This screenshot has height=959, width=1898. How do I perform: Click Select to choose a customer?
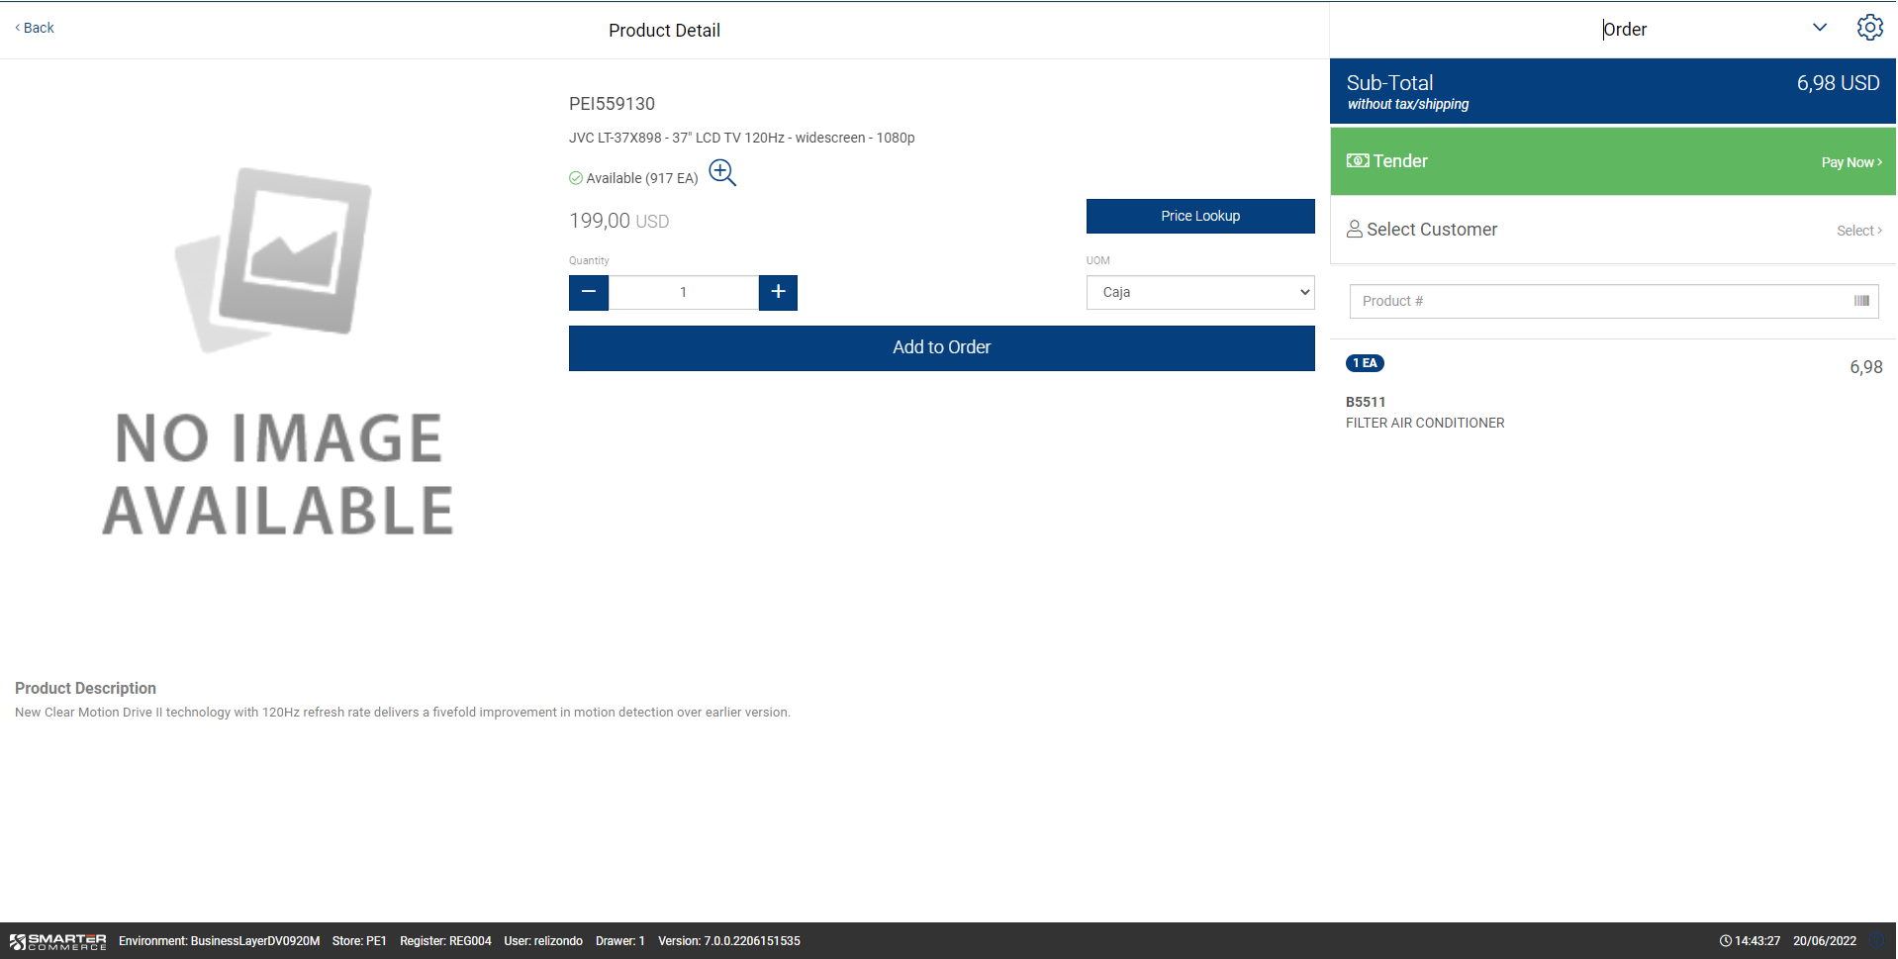pyautogui.click(x=1858, y=231)
